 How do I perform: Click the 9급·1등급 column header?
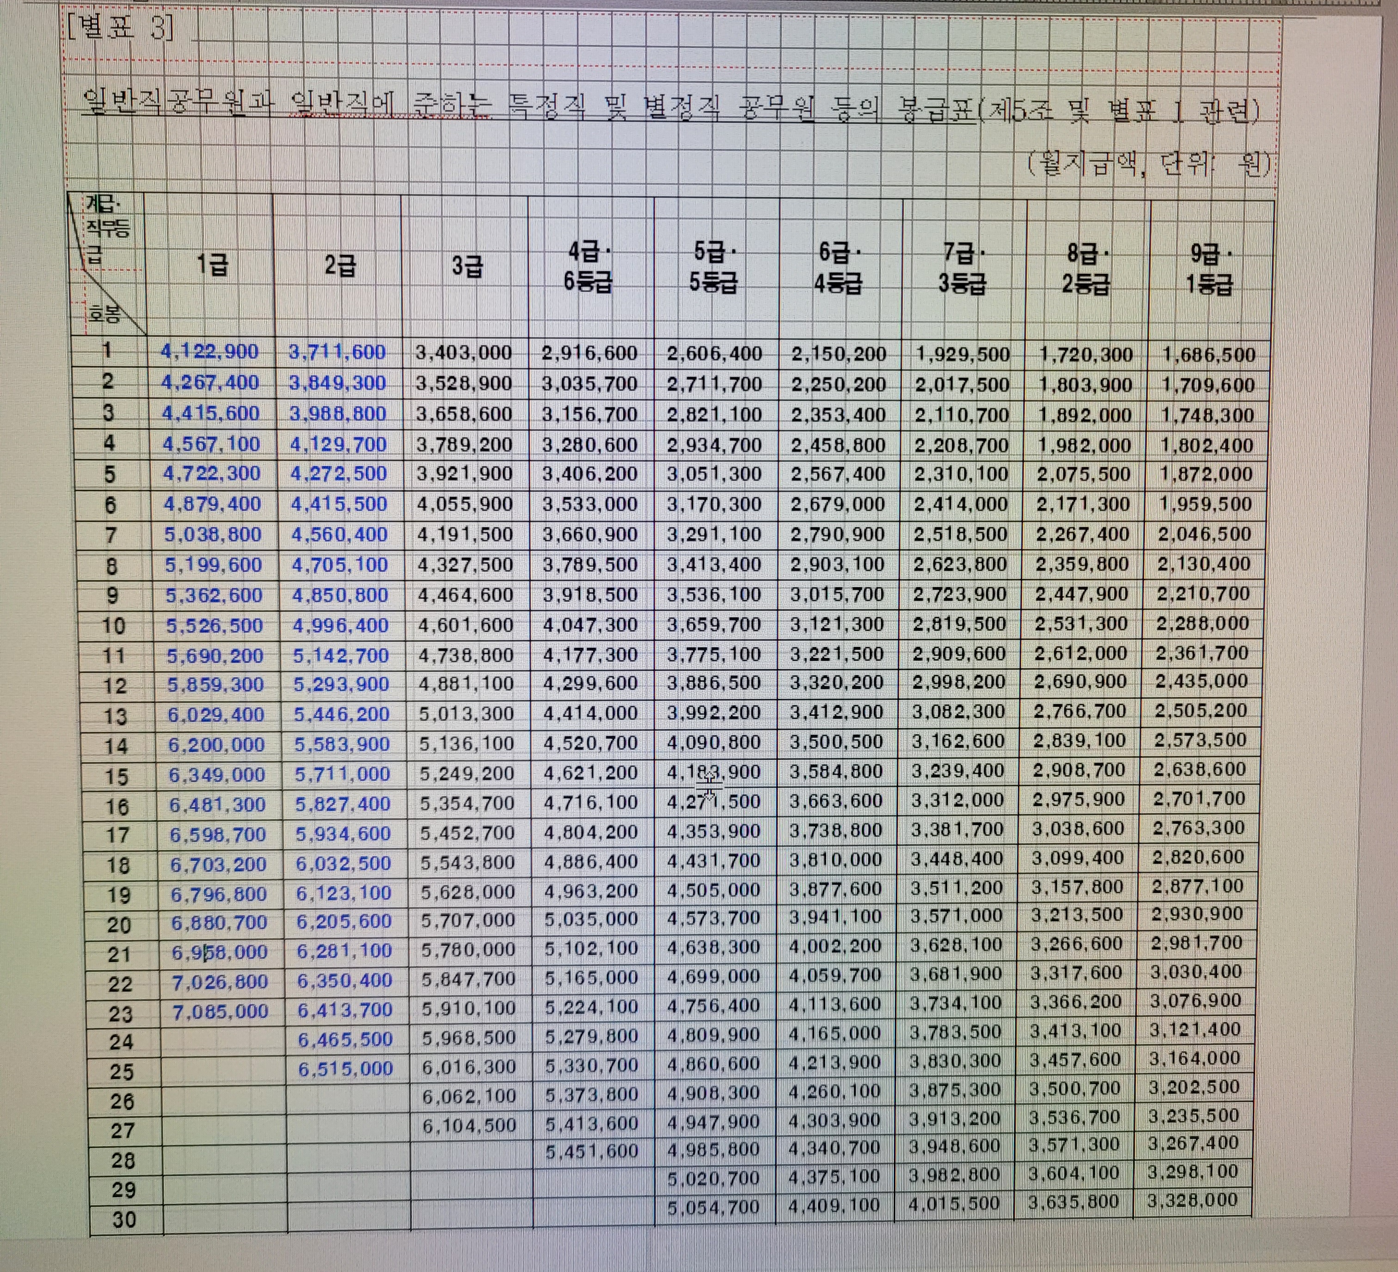pos(1211,270)
